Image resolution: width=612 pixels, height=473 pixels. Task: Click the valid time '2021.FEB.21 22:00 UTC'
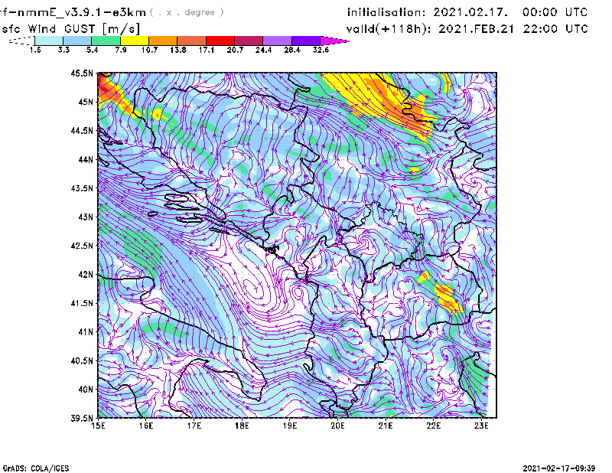pos(513,29)
